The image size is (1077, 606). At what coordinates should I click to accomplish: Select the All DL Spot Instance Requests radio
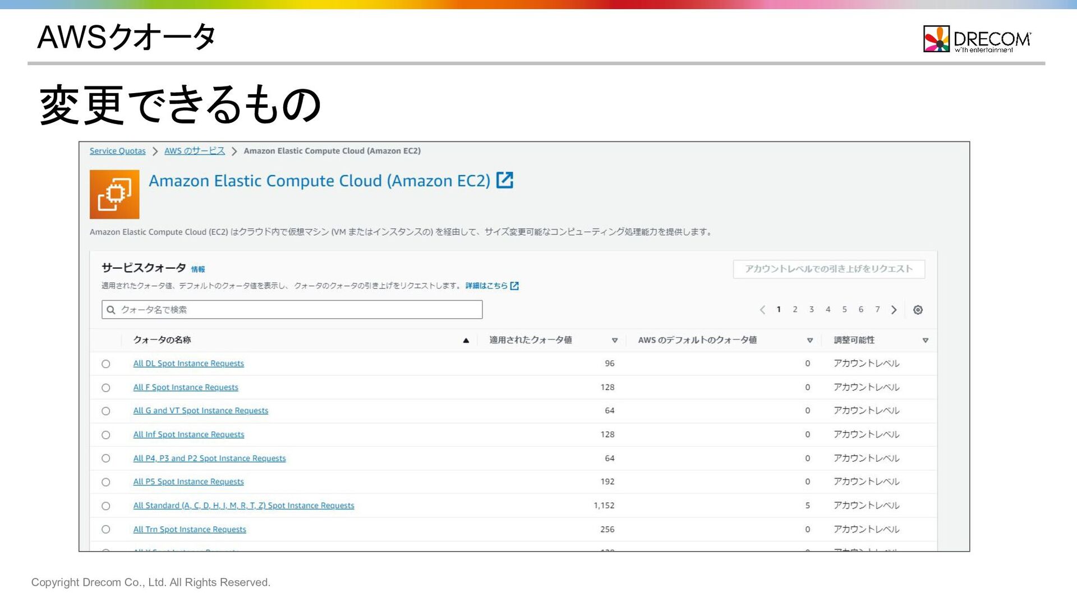(x=105, y=364)
